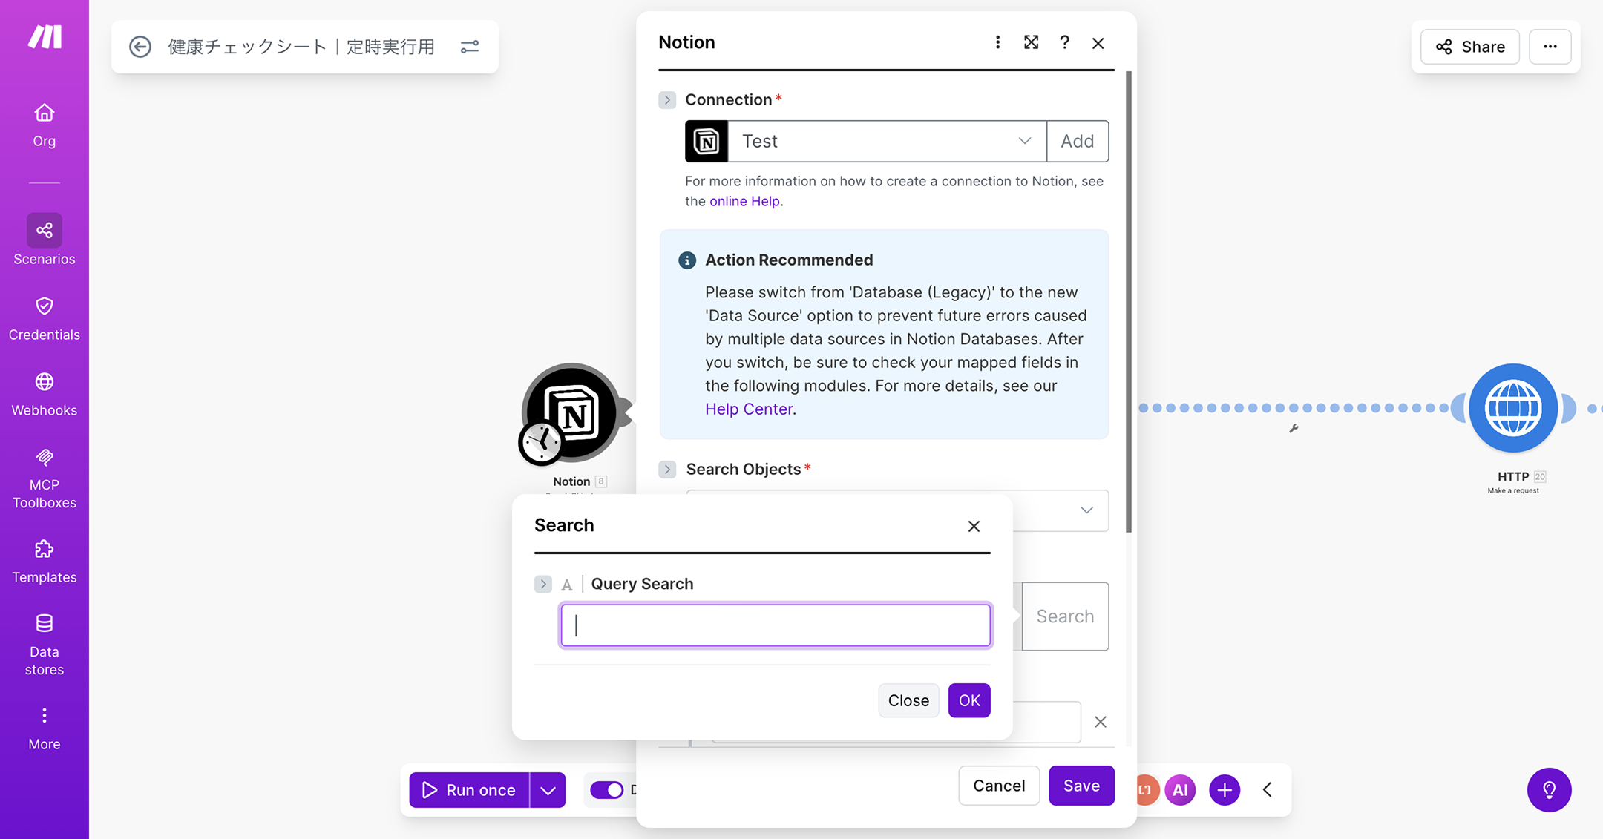Open Webhooks from sidebar
The image size is (1603, 839).
44,394
